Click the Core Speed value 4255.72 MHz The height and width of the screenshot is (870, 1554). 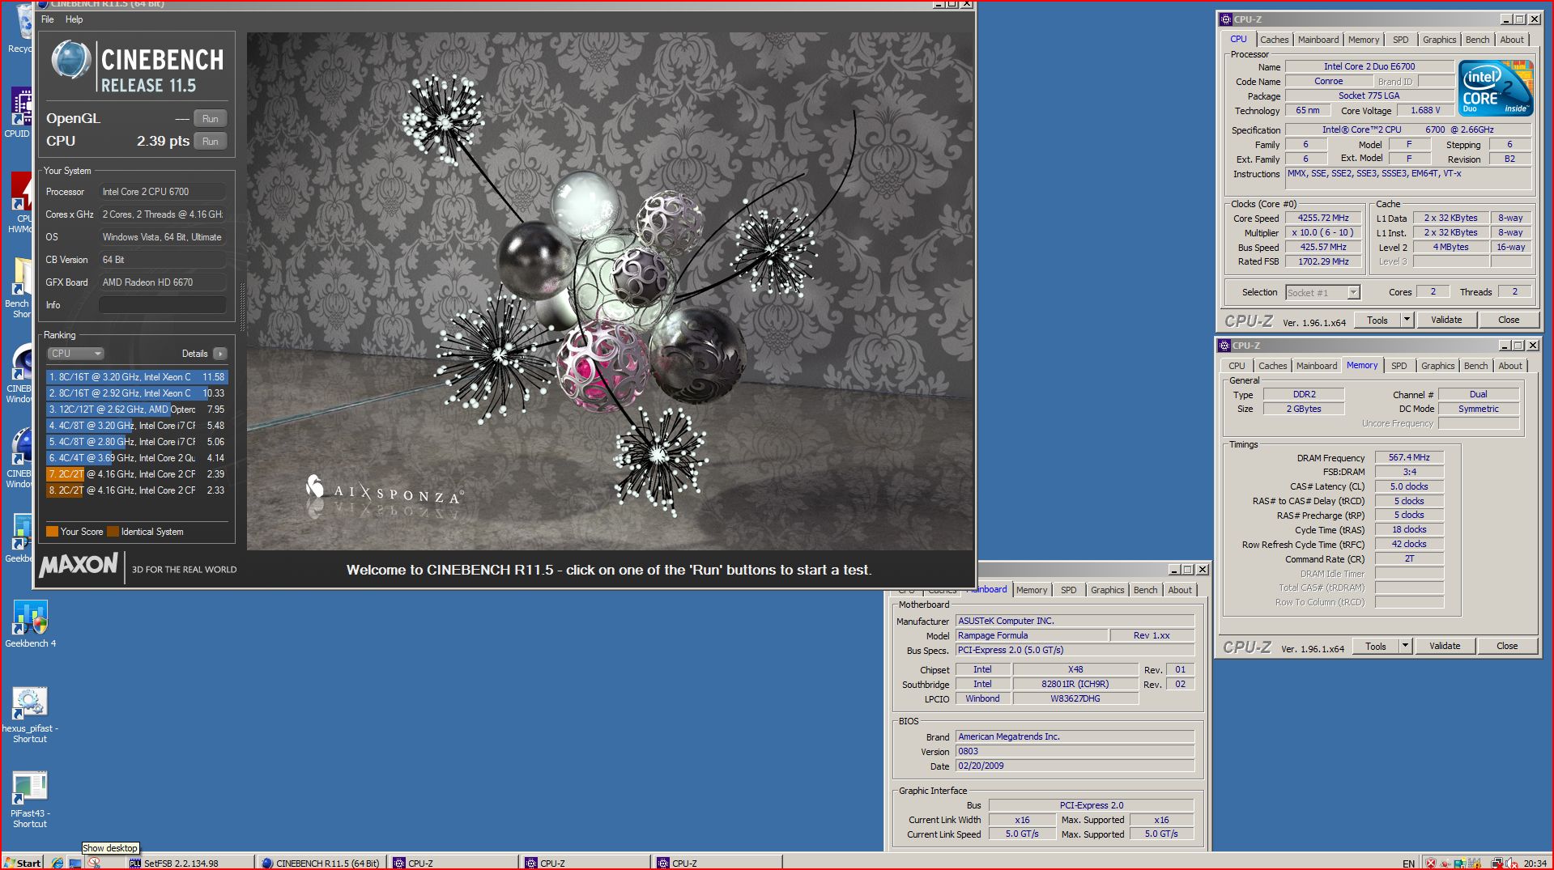click(1323, 219)
